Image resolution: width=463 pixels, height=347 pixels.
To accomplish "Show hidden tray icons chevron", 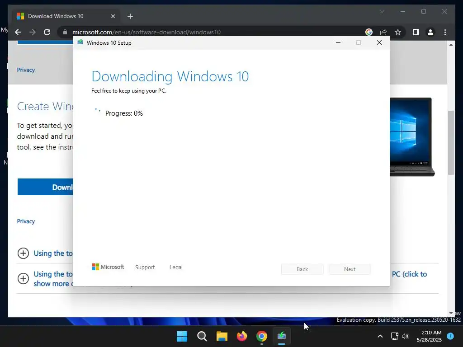I will click(380, 336).
